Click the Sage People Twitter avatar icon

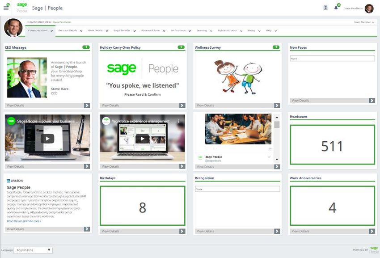tap(200, 158)
